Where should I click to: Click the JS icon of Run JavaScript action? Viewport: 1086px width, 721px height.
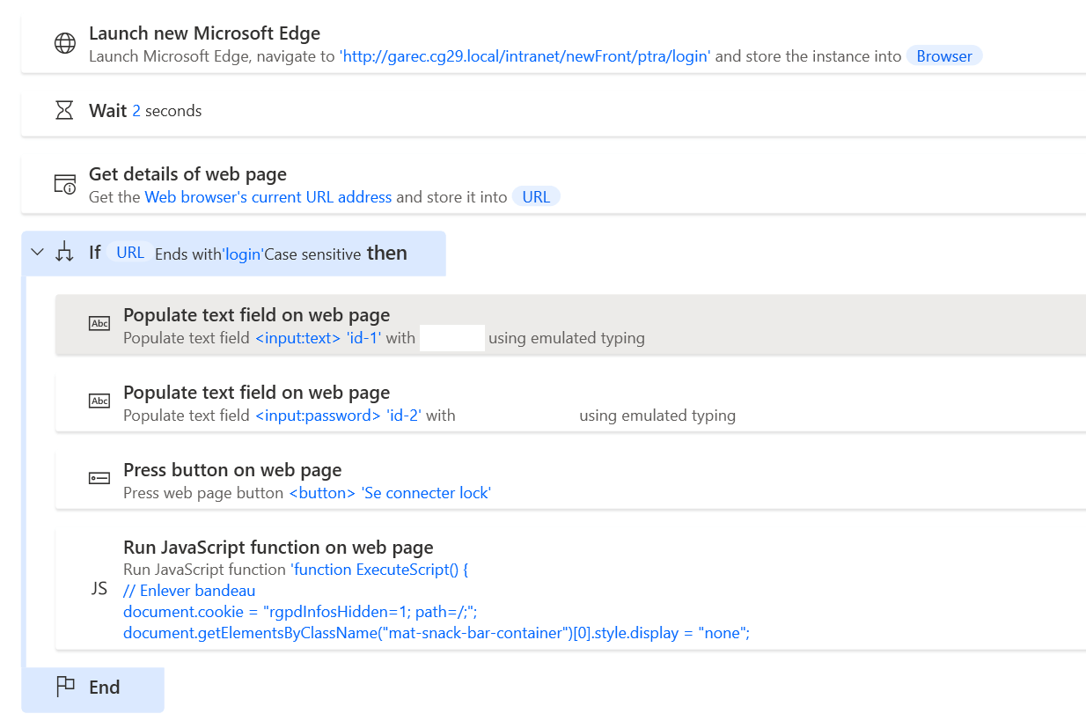click(x=99, y=588)
